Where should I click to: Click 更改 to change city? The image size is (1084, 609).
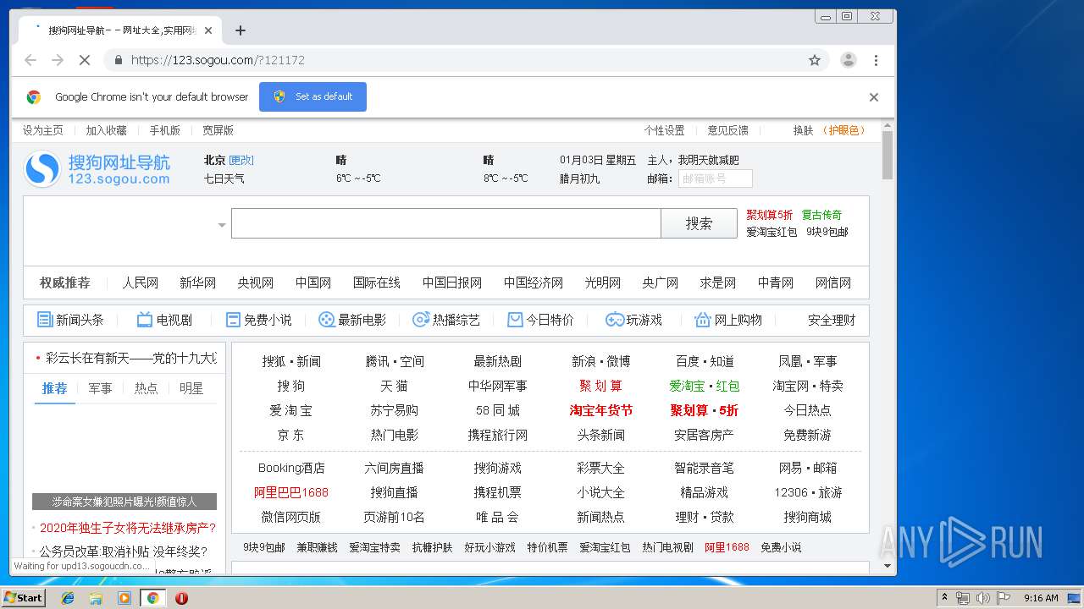(x=241, y=160)
